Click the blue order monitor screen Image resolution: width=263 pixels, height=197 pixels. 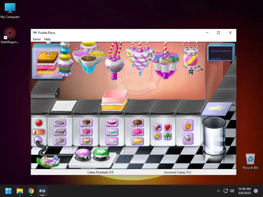tap(221, 52)
